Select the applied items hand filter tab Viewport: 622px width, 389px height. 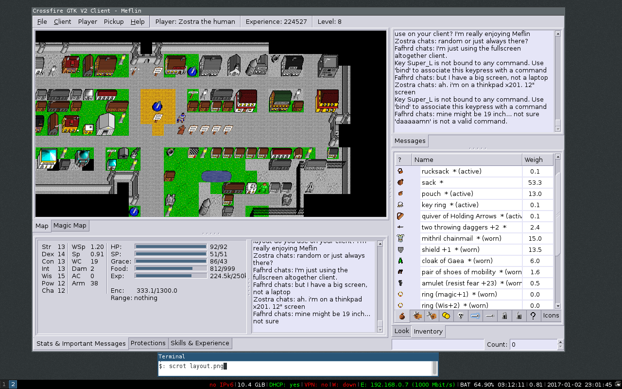pos(417,316)
